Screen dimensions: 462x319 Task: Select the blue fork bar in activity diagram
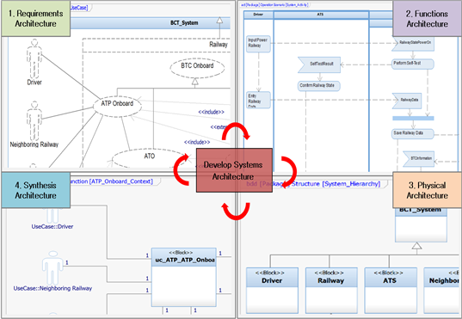tap(413, 118)
